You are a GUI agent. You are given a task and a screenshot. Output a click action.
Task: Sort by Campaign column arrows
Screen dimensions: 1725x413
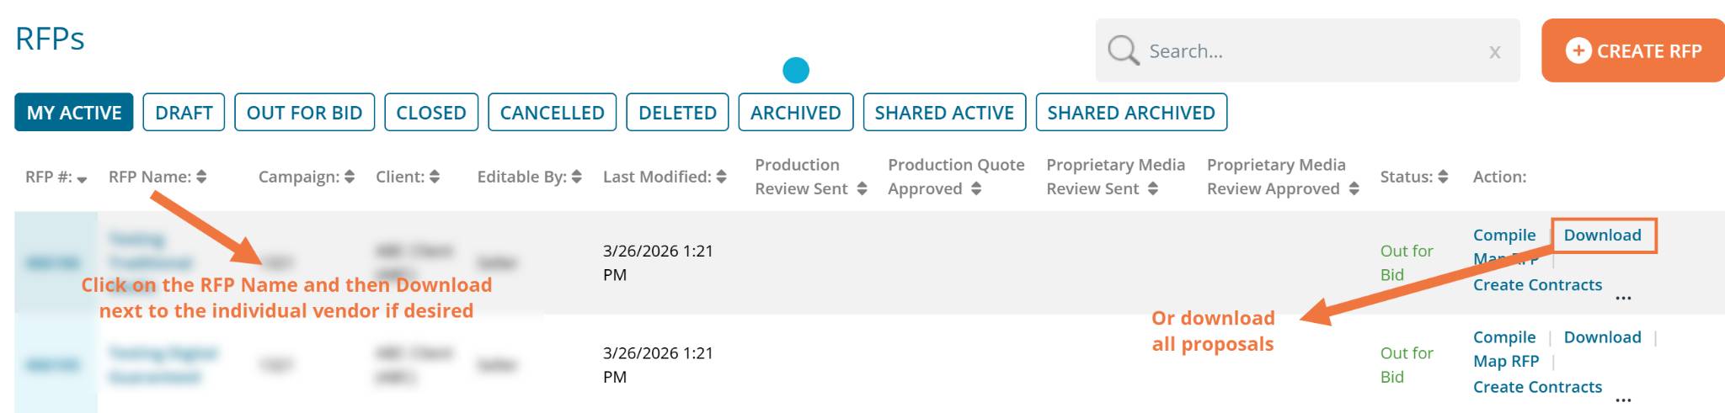[x=350, y=177]
